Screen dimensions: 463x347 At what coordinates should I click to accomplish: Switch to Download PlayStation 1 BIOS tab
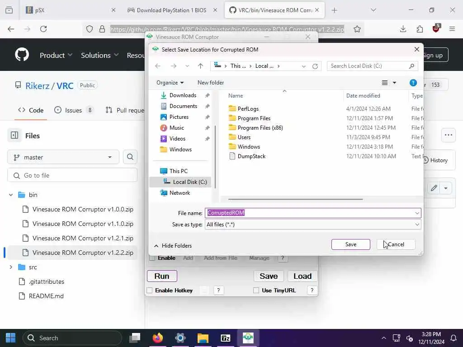[x=171, y=10]
